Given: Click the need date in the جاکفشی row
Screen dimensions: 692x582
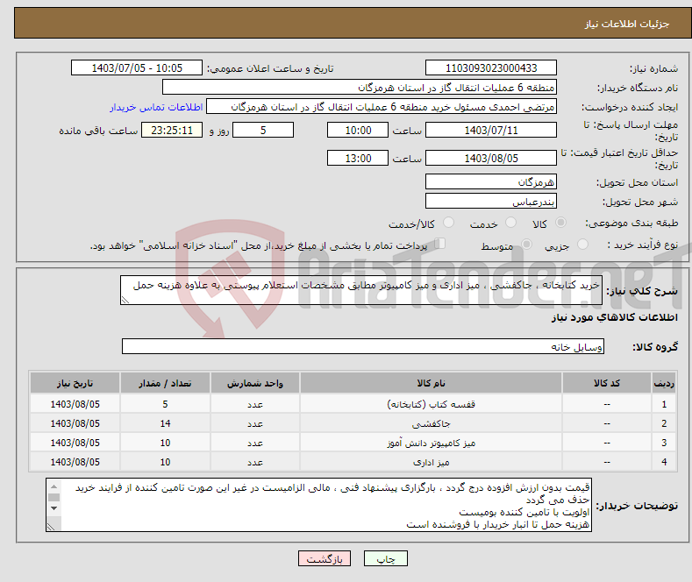Looking at the screenshot, I should [75, 423].
